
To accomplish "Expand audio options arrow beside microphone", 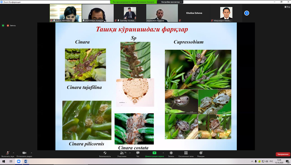I will pos(13,153).
